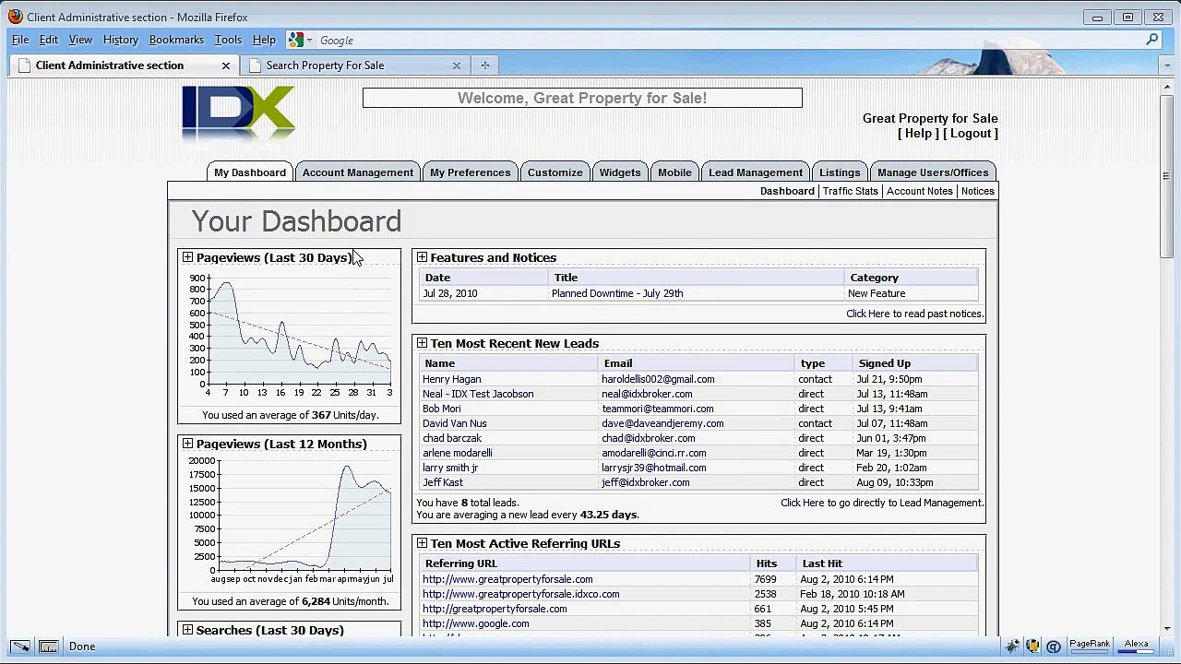Open the Lead Management tab
The image size is (1181, 664).
coord(756,172)
